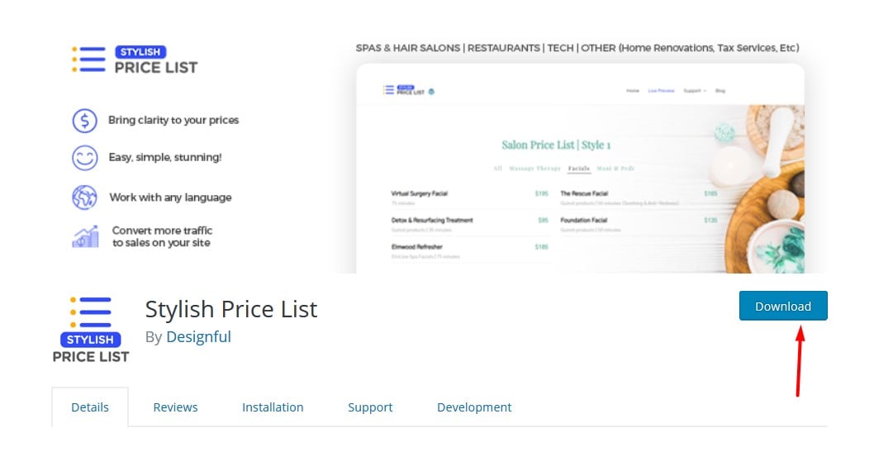Switch to the Details tab
This screenshot has height=452, width=874.
[90, 407]
